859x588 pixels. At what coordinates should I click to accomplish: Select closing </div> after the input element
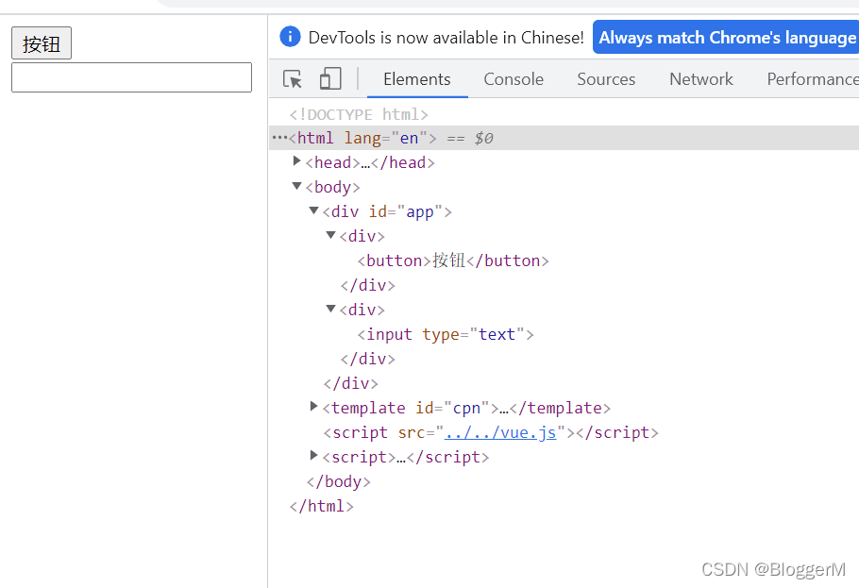367,359
